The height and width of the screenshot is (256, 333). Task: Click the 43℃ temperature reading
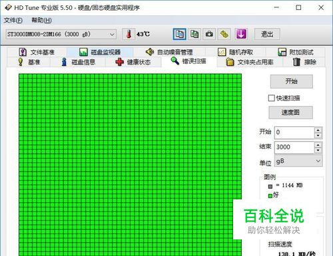pos(143,34)
